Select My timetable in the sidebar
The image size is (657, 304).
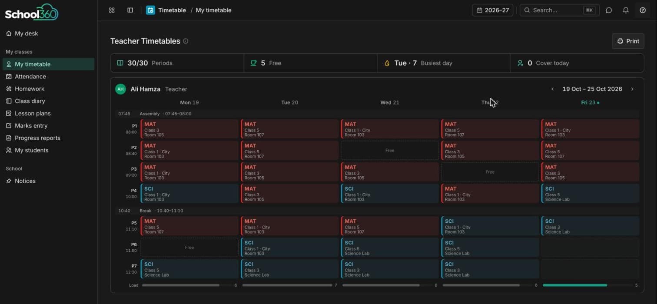tap(48, 64)
